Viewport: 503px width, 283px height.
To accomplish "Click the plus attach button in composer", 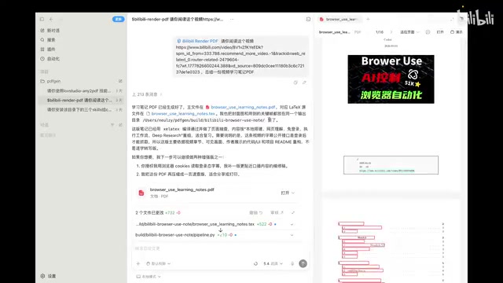I will (x=138, y=264).
